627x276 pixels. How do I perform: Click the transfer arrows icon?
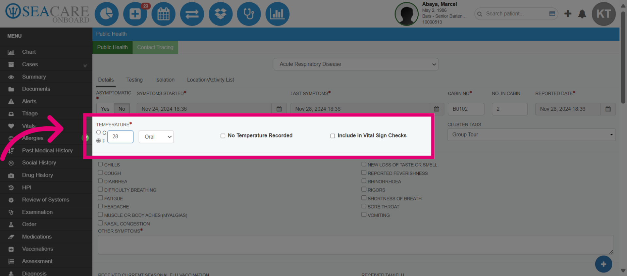(192, 14)
